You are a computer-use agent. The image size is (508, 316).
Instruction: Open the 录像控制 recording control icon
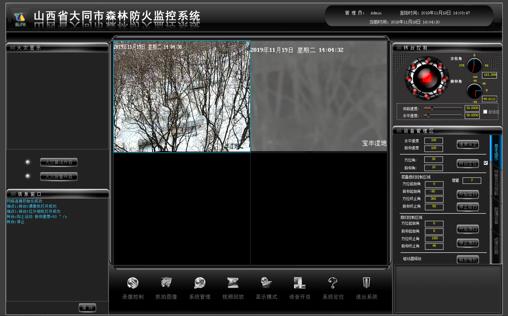coord(133,283)
